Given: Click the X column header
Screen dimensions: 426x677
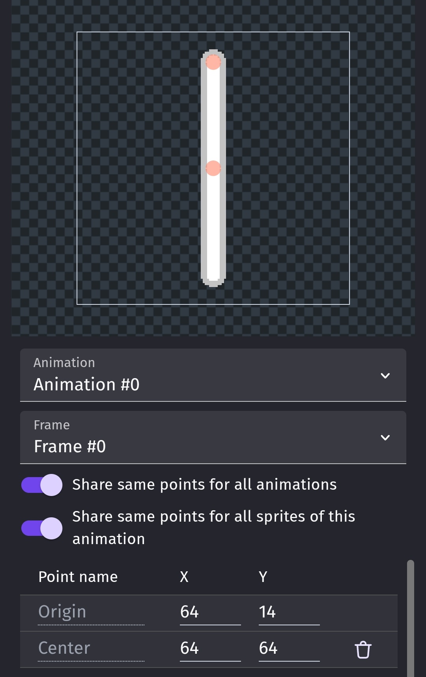Looking at the screenshot, I should coord(184,577).
